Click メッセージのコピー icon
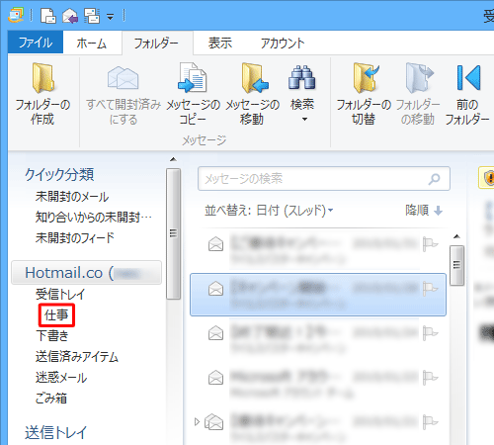Viewport: 494px width, 445px height. 193,78
